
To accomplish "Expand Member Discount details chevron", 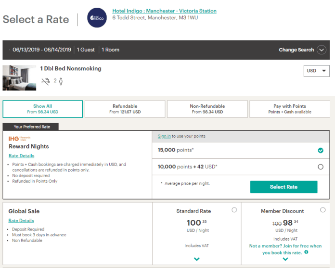I will pyautogui.click(x=285, y=259).
